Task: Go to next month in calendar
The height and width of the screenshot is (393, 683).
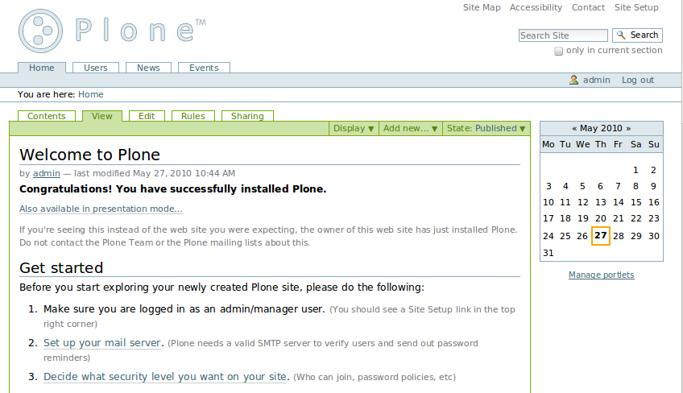Action: pyautogui.click(x=628, y=129)
